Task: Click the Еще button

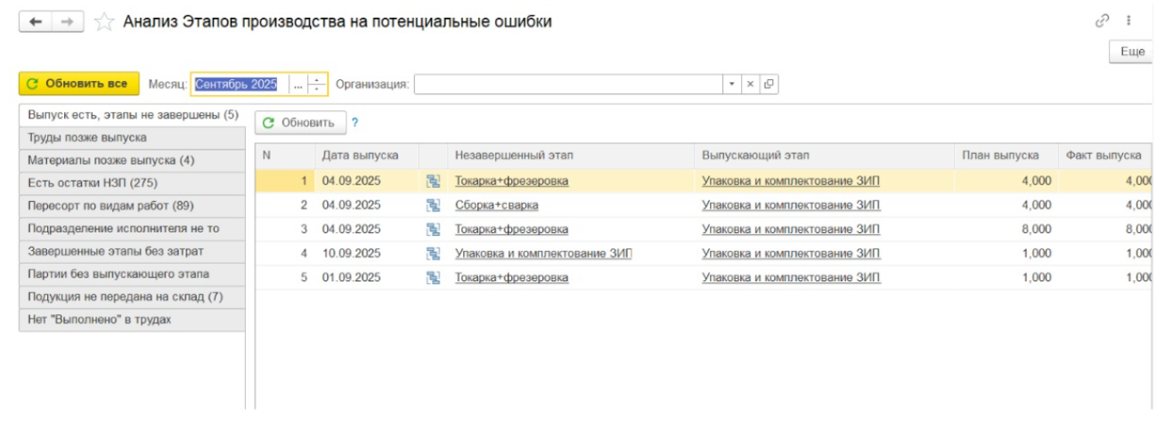Action: [x=1132, y=52]
